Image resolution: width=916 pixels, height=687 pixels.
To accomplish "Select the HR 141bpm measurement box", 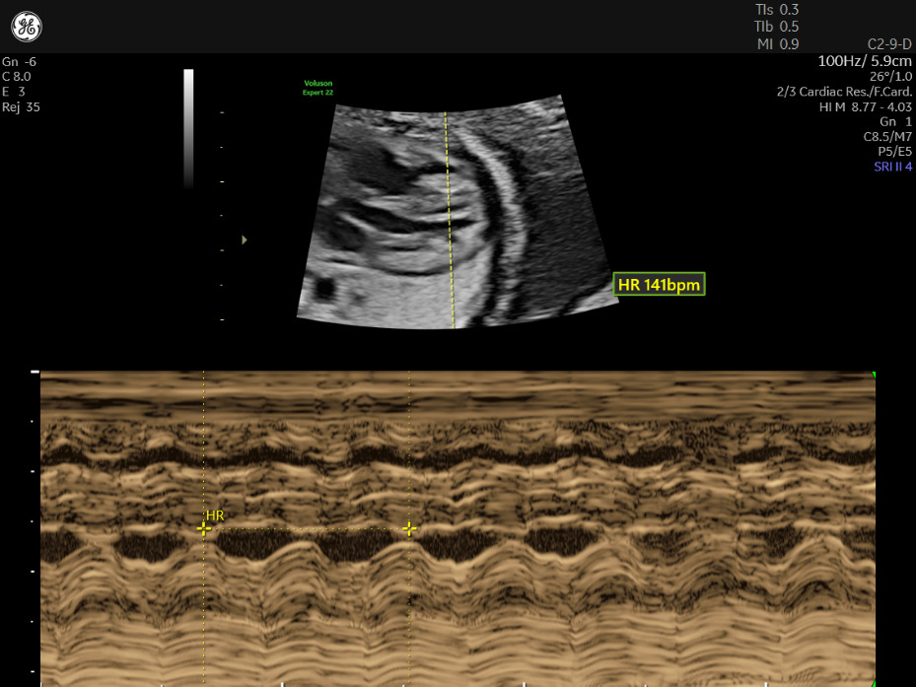I will coord(659,285).
